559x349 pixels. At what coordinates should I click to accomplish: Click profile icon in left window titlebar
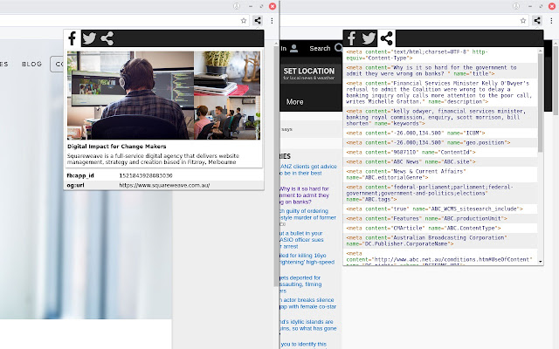[237, 6]
